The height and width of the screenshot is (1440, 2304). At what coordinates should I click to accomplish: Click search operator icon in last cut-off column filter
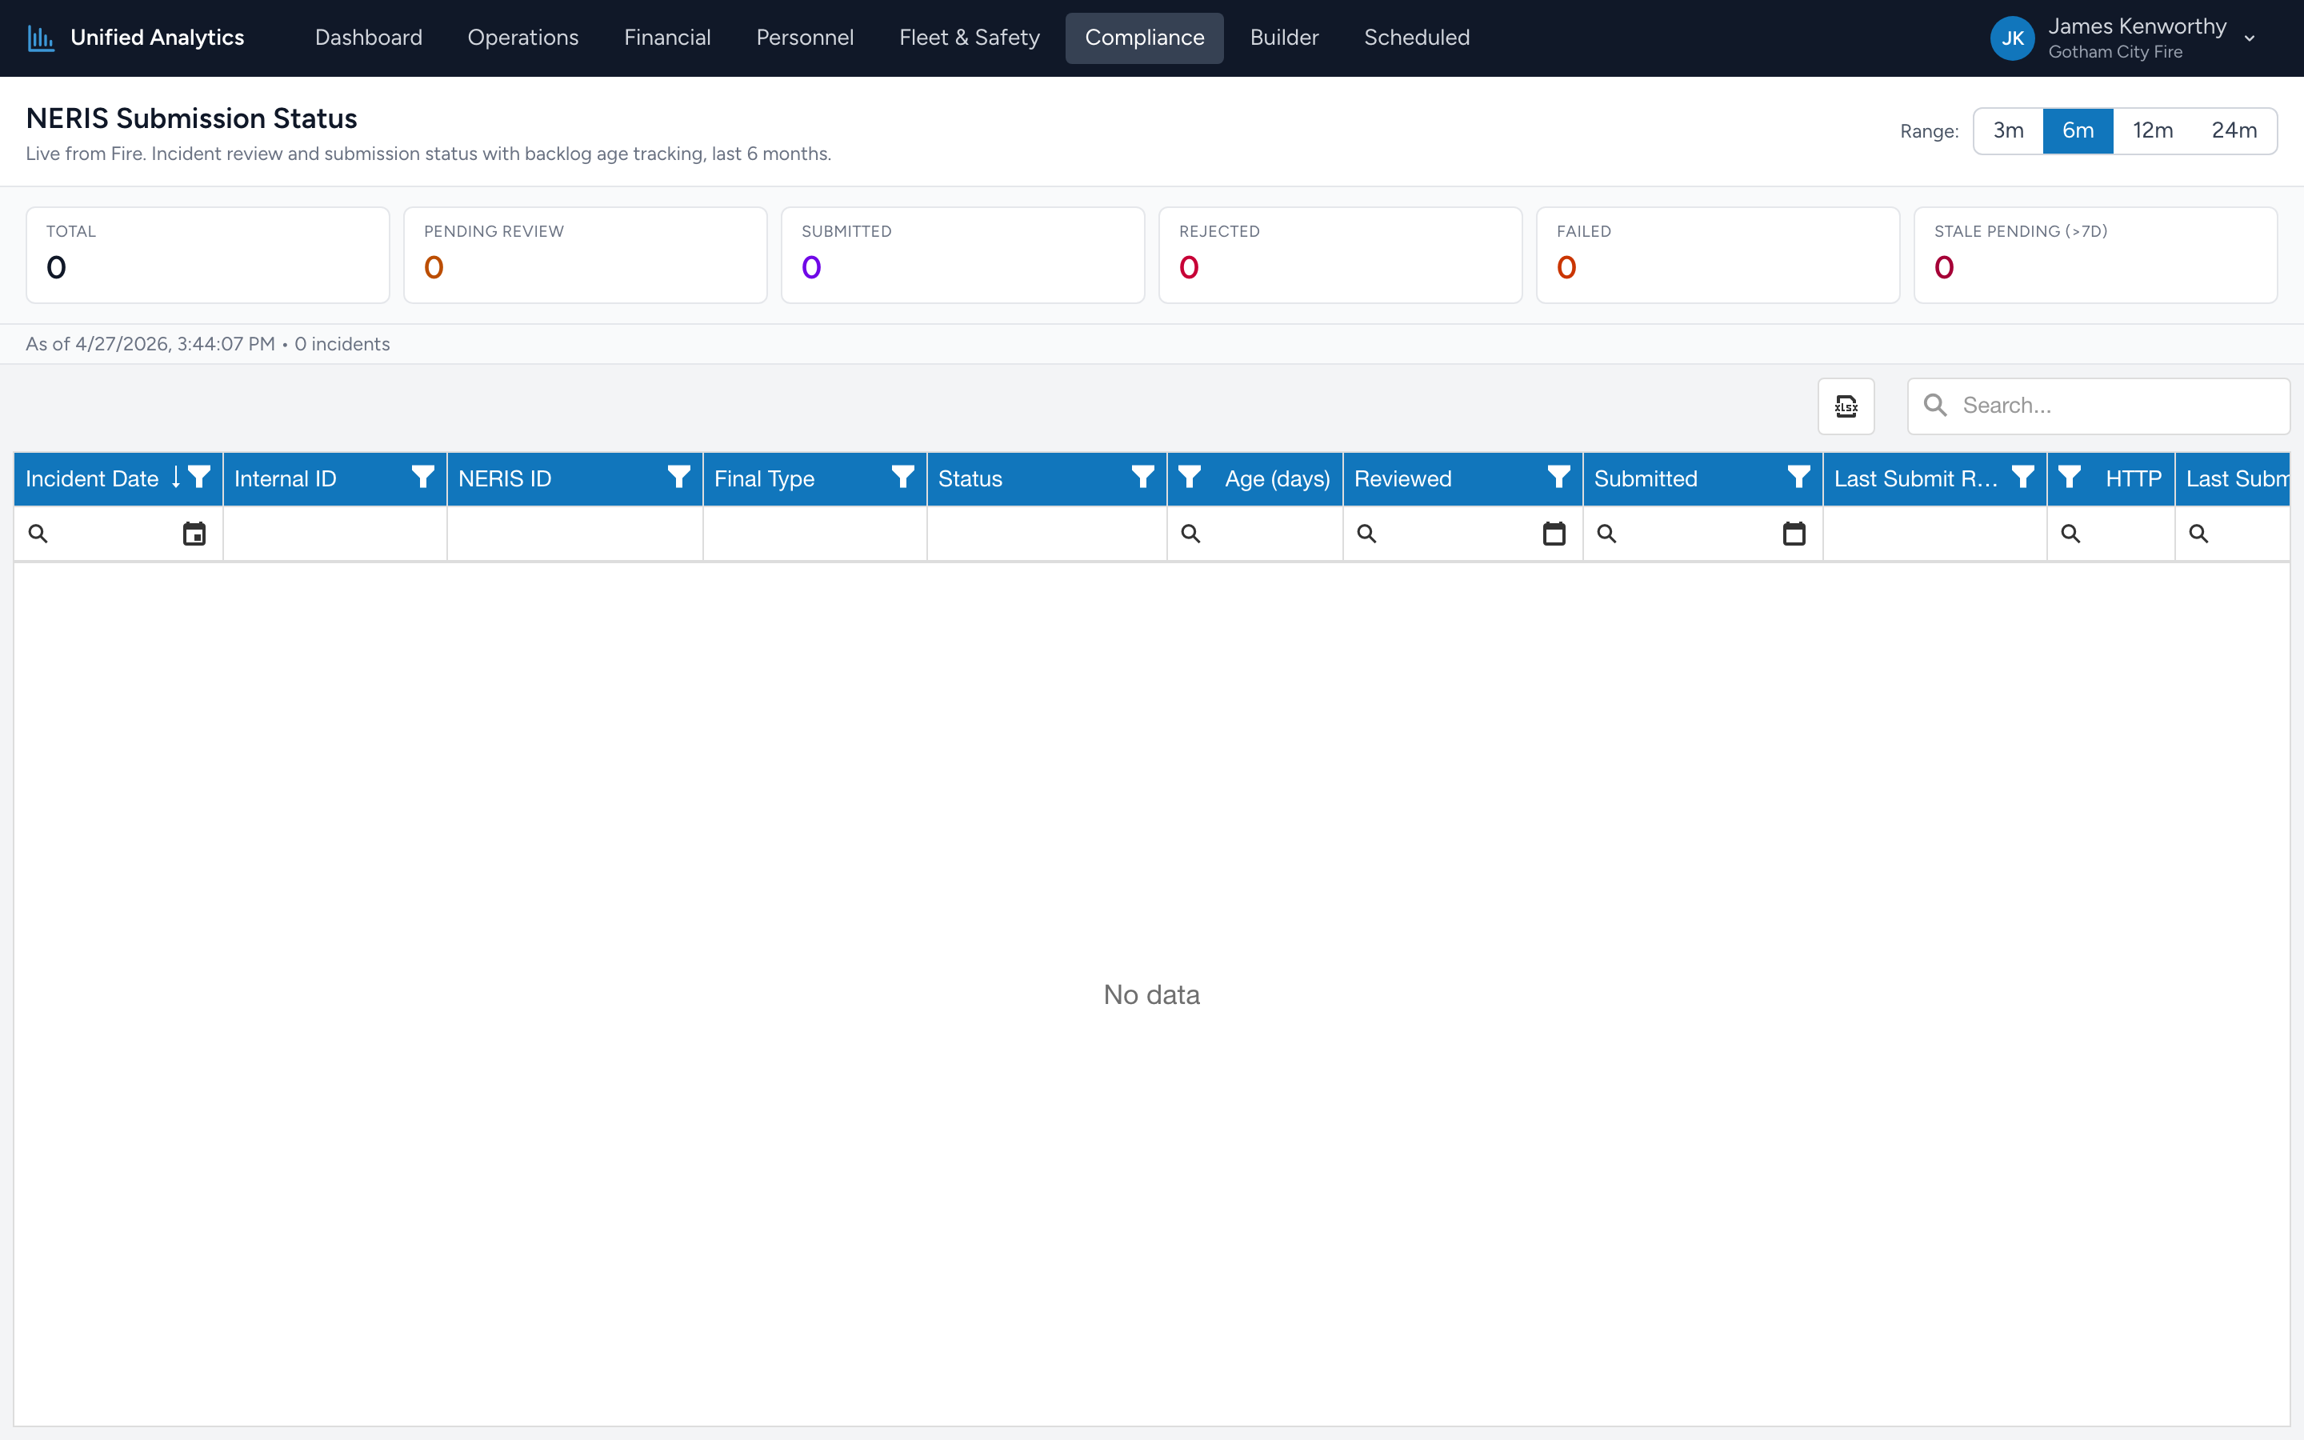(x=2198, y=534)
